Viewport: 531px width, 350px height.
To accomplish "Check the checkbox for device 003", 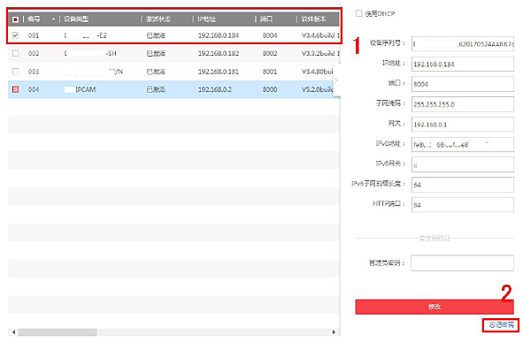I will pyautogui.click(x=16, y=72).
